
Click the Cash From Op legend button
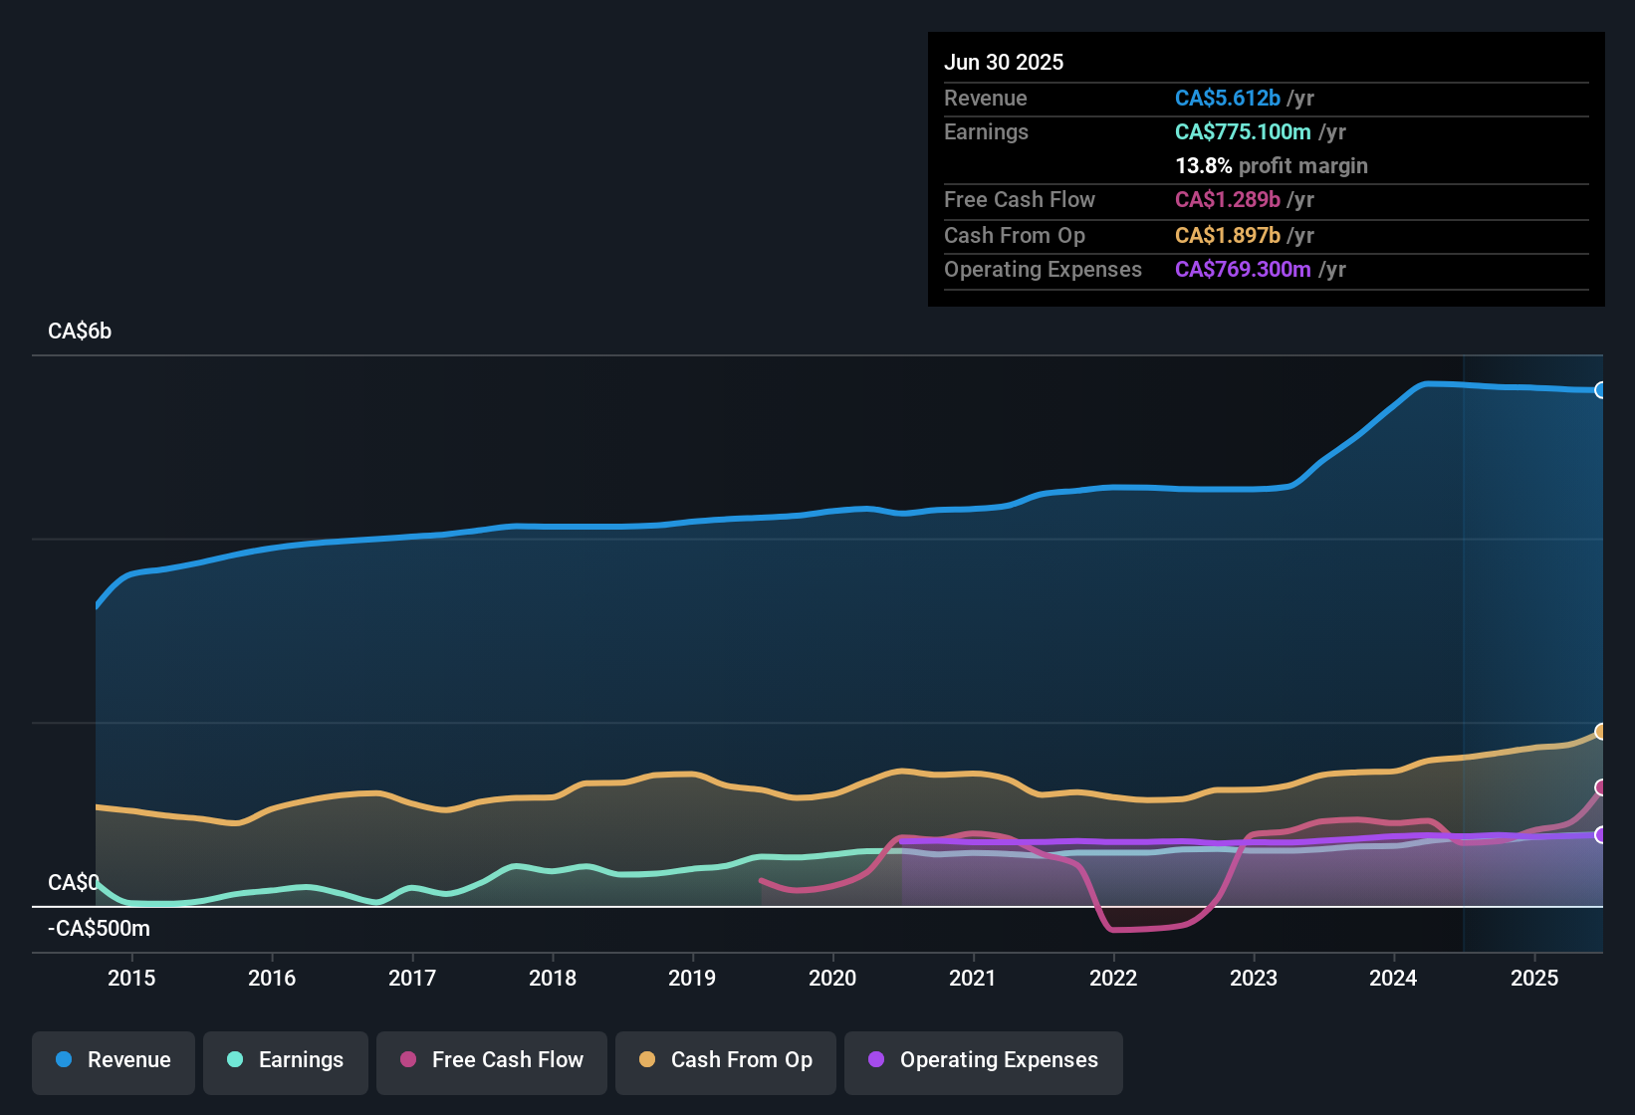point(725,1061)
